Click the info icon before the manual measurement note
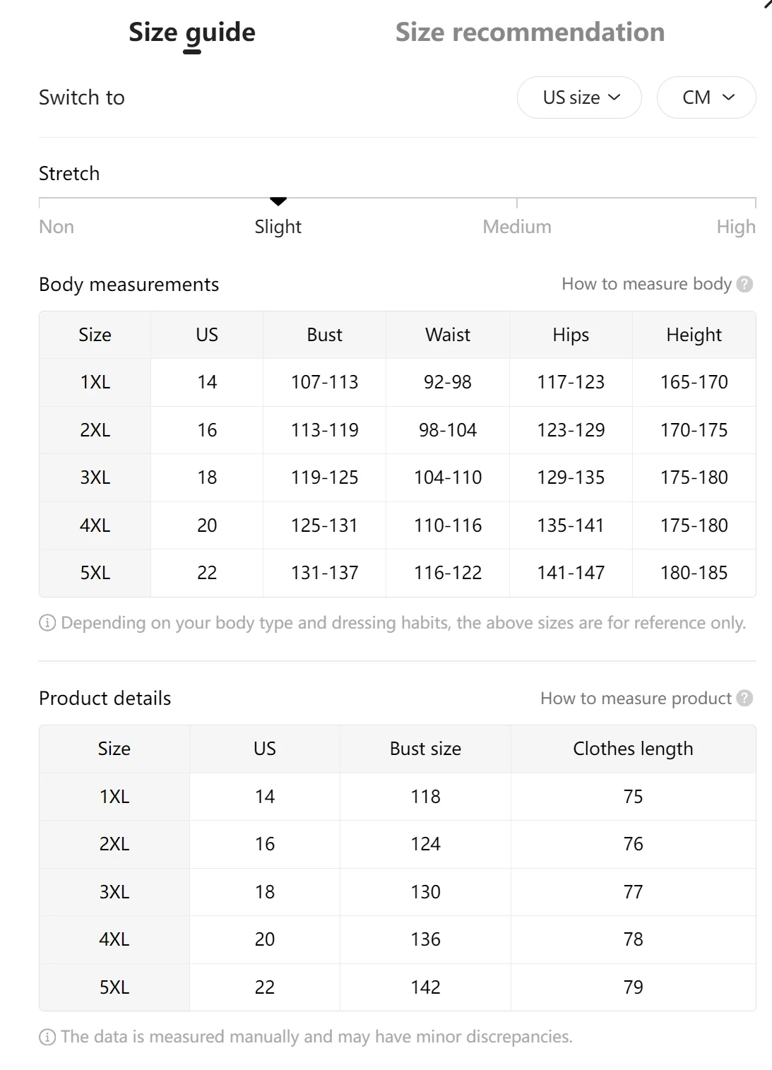Viewport: 772px width, 1070px height. pos(47,1037)
